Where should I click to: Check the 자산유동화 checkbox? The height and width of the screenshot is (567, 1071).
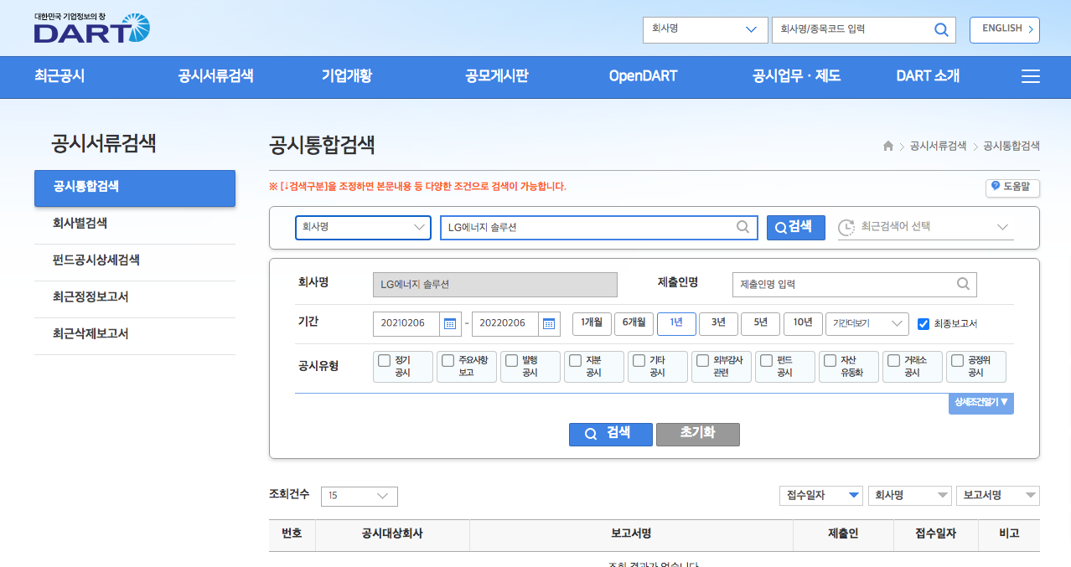[x=830, y=361]
